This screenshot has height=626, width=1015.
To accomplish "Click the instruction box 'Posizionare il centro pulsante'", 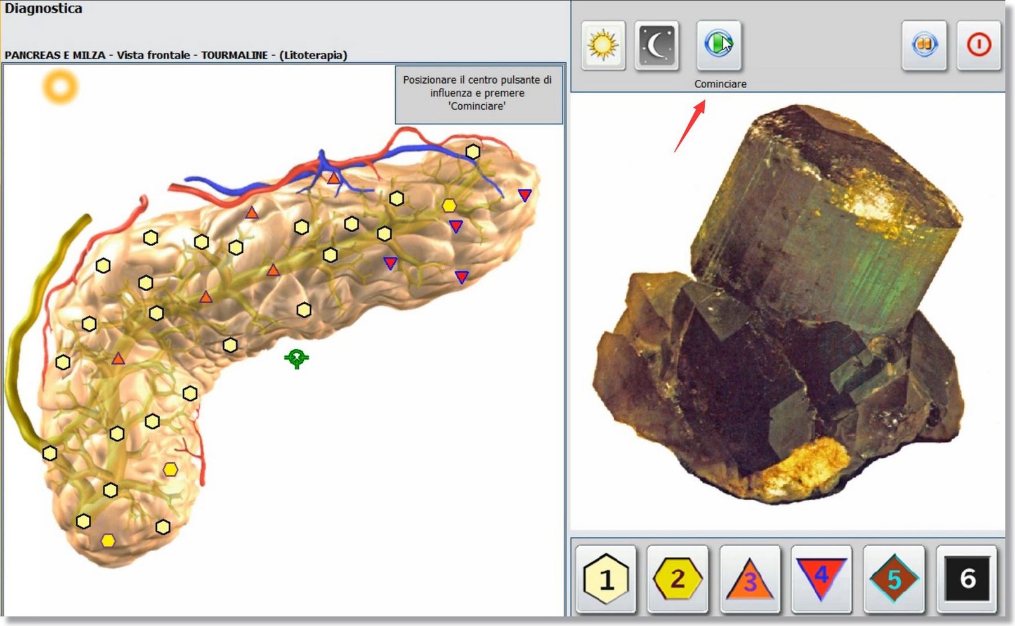I will tap(478, 94).
